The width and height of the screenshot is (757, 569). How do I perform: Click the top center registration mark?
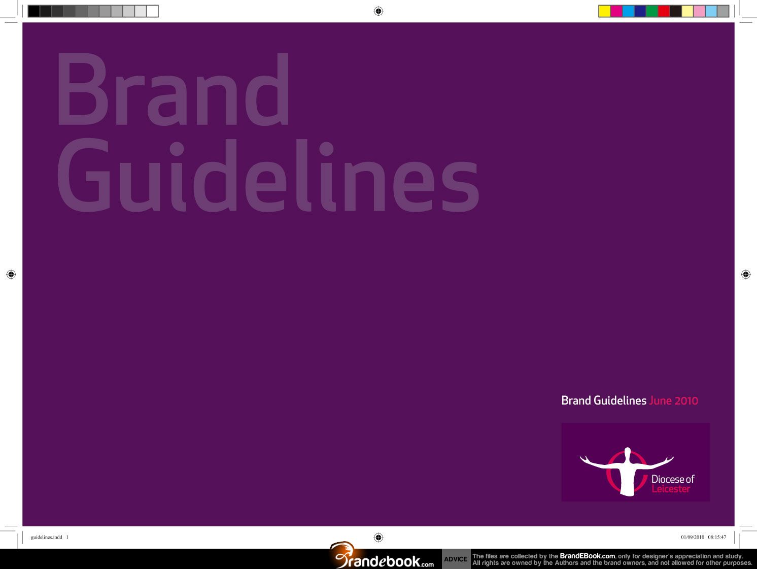tap(378, 11)
